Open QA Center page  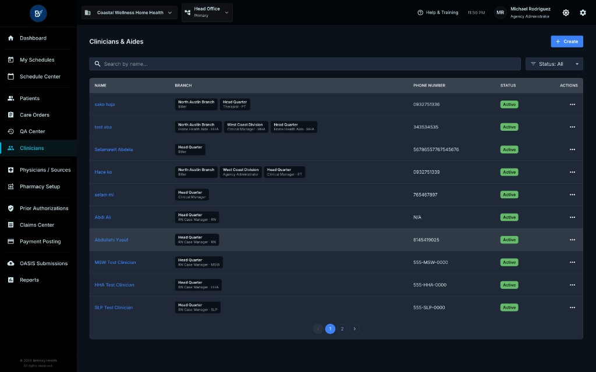(x=38, y=131)
